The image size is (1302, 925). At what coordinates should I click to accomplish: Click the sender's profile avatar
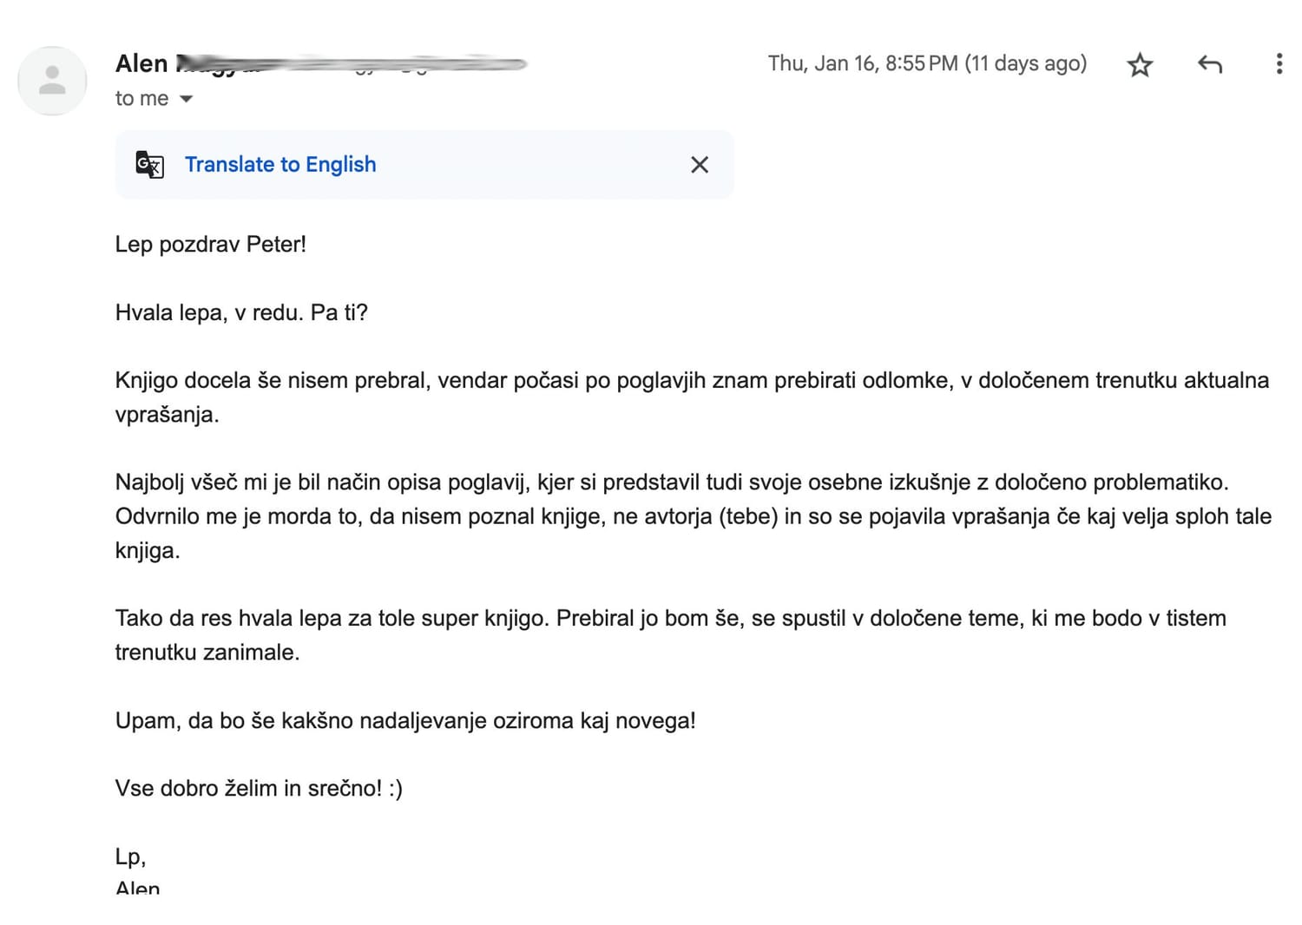click(52, 81)
